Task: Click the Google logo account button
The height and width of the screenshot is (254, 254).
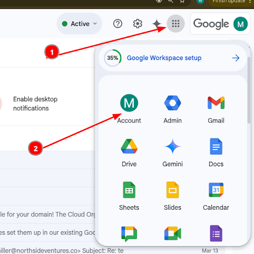Action: [x=220, y=24]
